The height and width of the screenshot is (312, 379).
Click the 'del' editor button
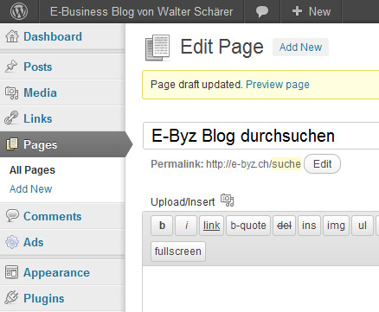tap(284, 226)
